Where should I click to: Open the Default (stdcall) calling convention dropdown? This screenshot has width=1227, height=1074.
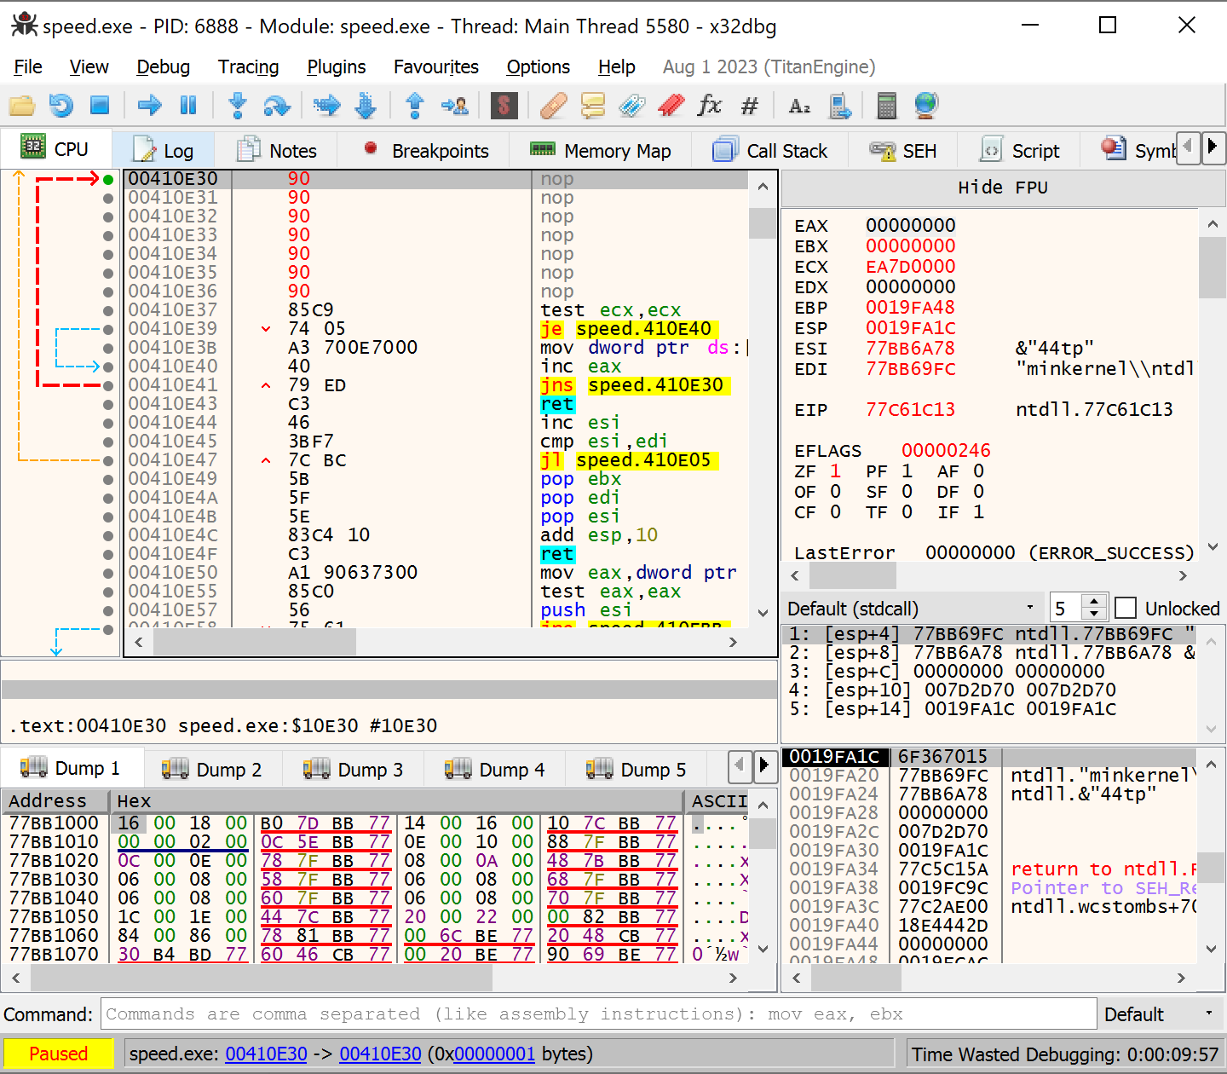click(x=912, y=609)
